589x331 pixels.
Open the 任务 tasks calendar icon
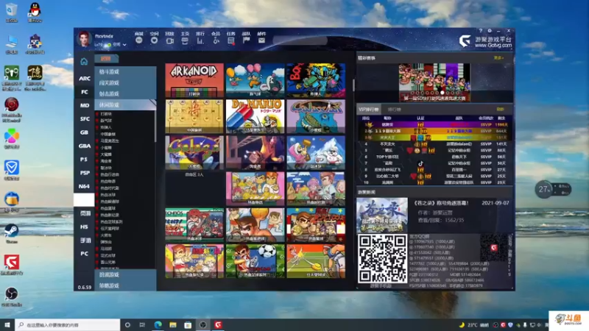pos(231,40)
